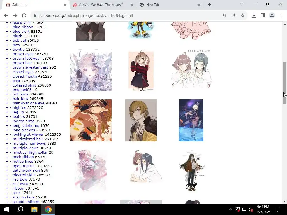287x215 pixels.
Task: Toggle Chrome side panel icon
Action: point(263,15)
